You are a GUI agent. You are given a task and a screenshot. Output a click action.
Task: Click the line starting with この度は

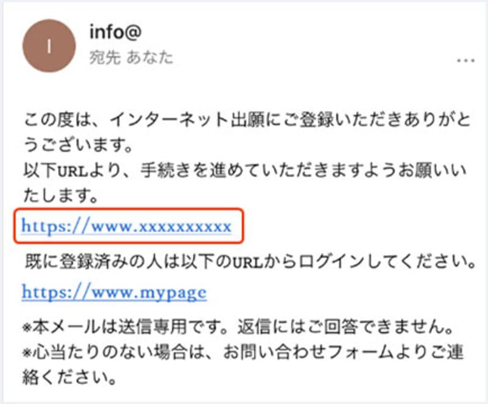(x=248, y=120)
